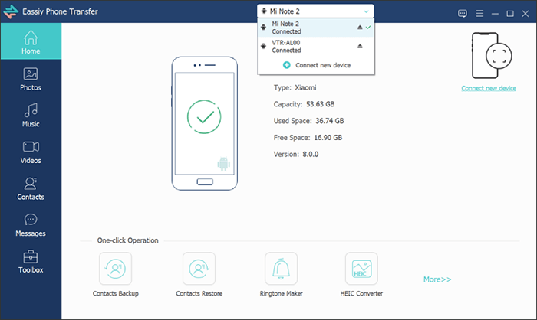This screenshot has width=537, height=320.
Task: Click the Connect new device link
Action: point(489,89)
